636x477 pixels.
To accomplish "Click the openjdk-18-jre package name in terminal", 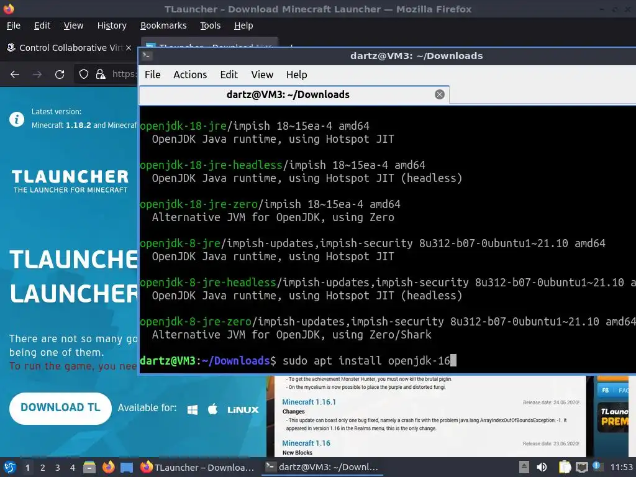I will click(x=183, y=125).
